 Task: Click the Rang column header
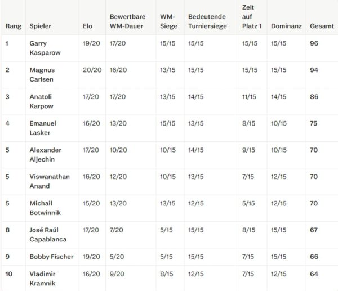tap(14, 26)
